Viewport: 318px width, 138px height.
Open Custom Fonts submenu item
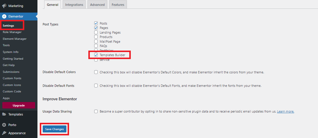point(12,78)
